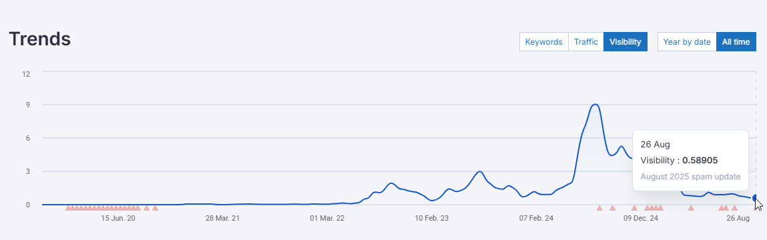Switch to the Keywords tab
Image resolution: width=767 pixels, height=240 pixels.
(x=543, y=42)
